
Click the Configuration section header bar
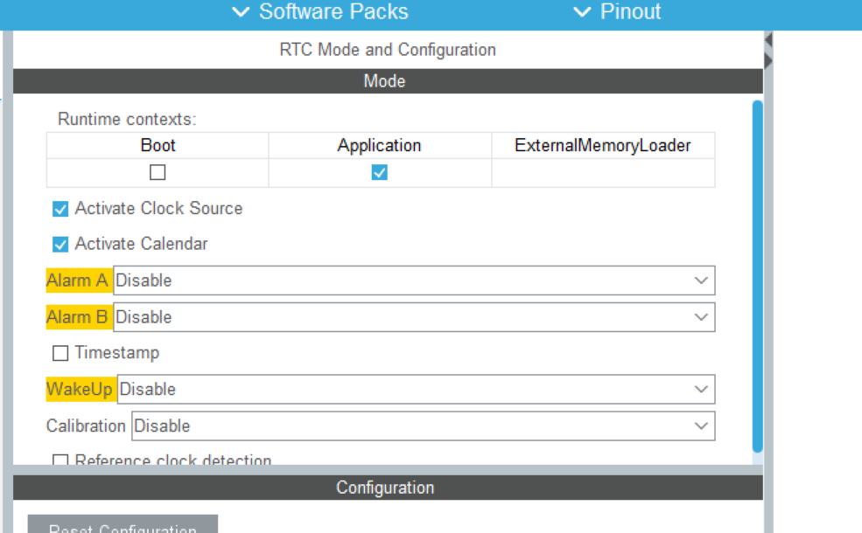tap(385, 488)
